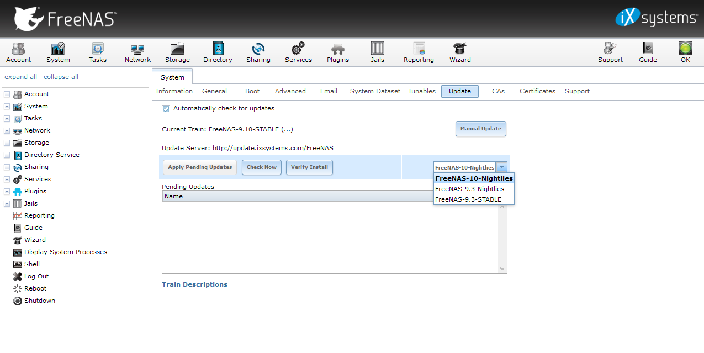This screenshot has height=353, width=704.
Task: Switch to the Information tab
Action: click(174, 91)
